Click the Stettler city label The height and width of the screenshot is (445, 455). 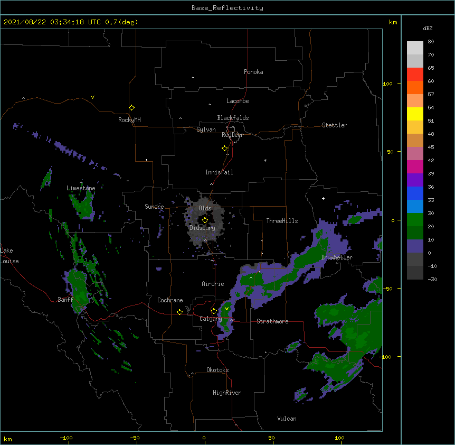tap(335, 125)
